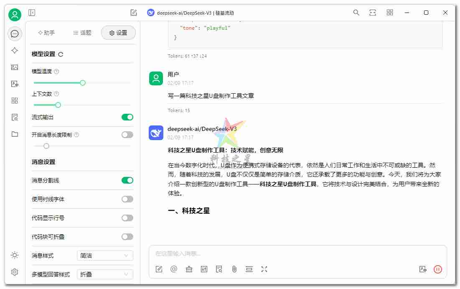Open the 消息样式 dropdown showing 简洁
The height and width of the screenshot is (289, 460).
(104, 255)
